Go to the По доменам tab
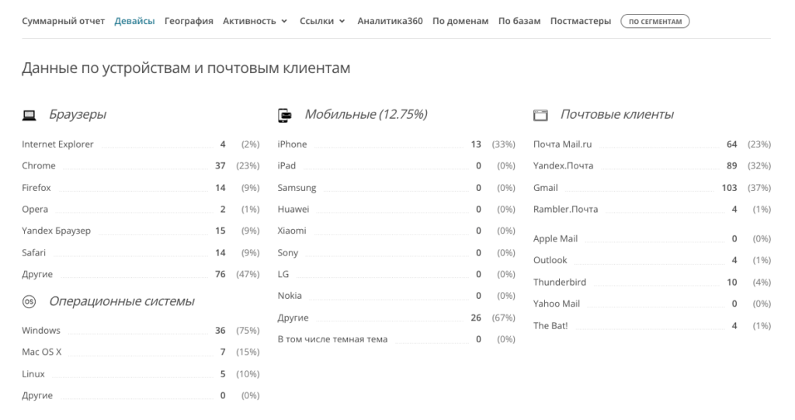Image resolution: width=795 pixels, height=420 pixels. pyautogui.click(x=460, y=21)
